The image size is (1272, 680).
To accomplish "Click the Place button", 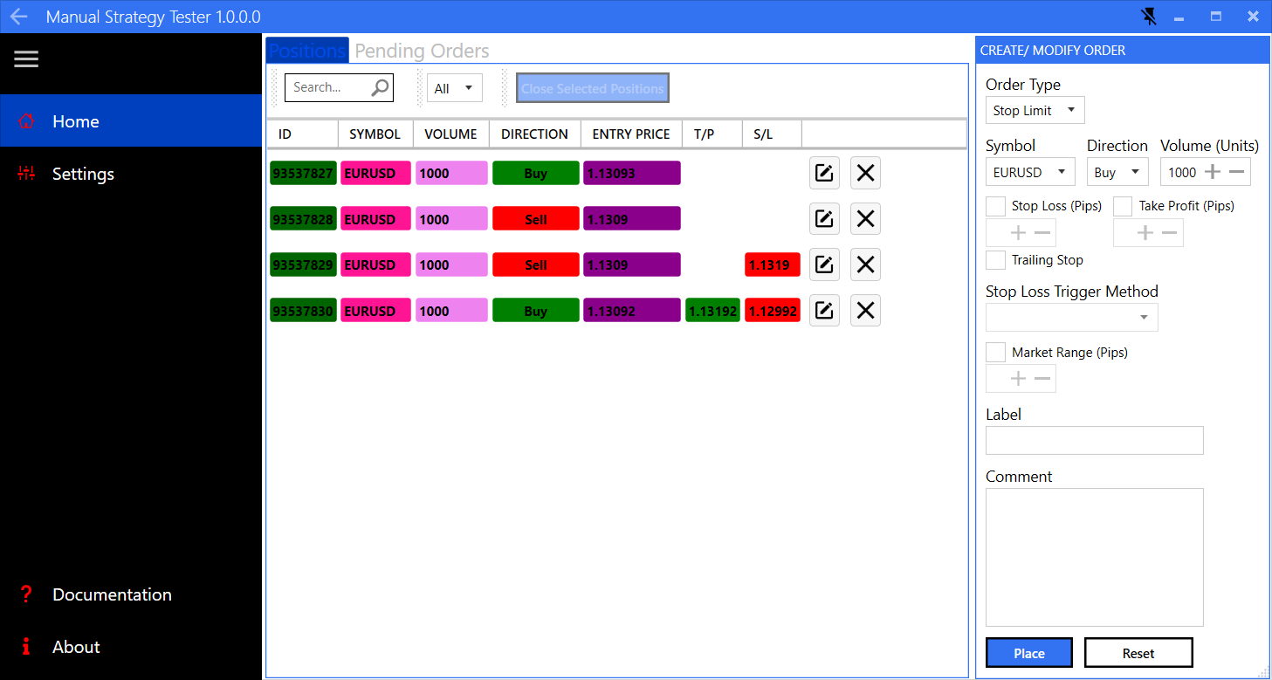I will coord(1029,653).
